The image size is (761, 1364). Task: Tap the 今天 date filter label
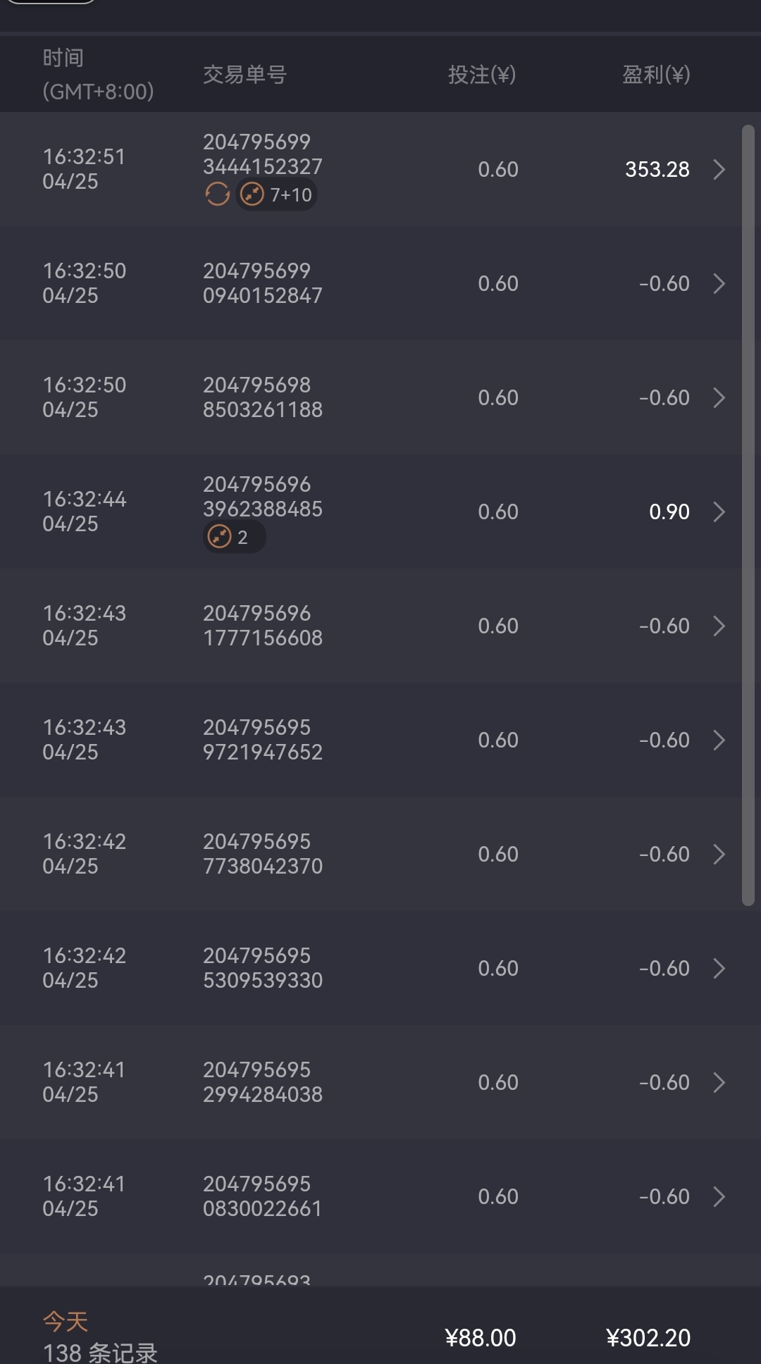[x=66, y=1321]
